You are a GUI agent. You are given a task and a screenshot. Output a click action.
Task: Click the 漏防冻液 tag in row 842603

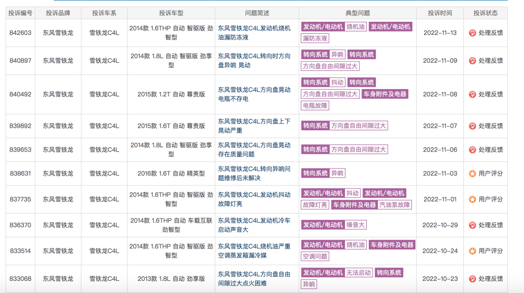tap(315, 38)
